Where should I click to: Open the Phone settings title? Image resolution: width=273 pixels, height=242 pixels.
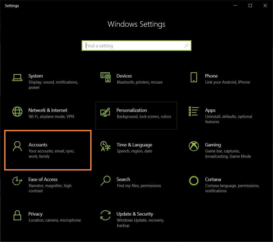pyautogui.click(x=211, y=76)
